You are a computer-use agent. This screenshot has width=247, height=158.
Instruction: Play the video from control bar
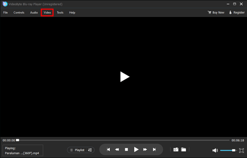point(136,149)
